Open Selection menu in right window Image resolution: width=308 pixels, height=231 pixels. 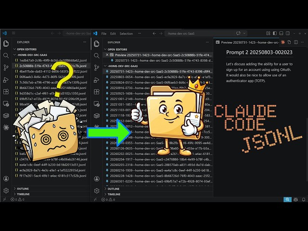pyautogui.click(x=126, y=34)
